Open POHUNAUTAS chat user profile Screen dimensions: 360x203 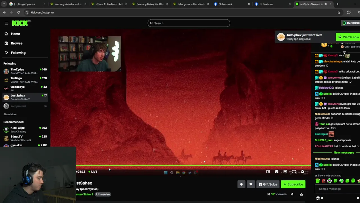point(323,146)
